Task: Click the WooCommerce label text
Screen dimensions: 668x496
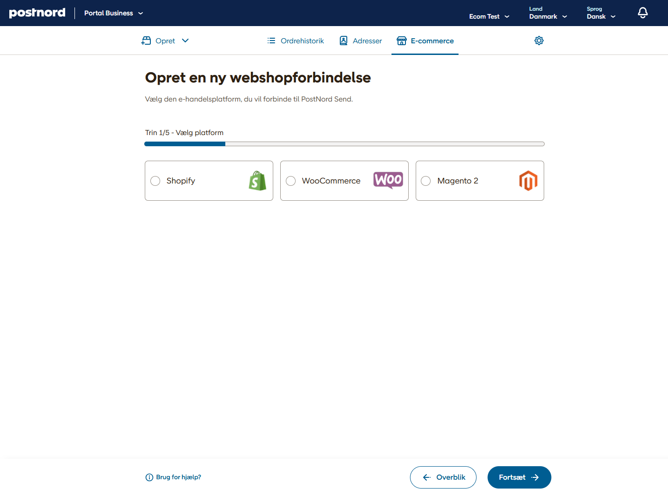Action: point(331,181)
